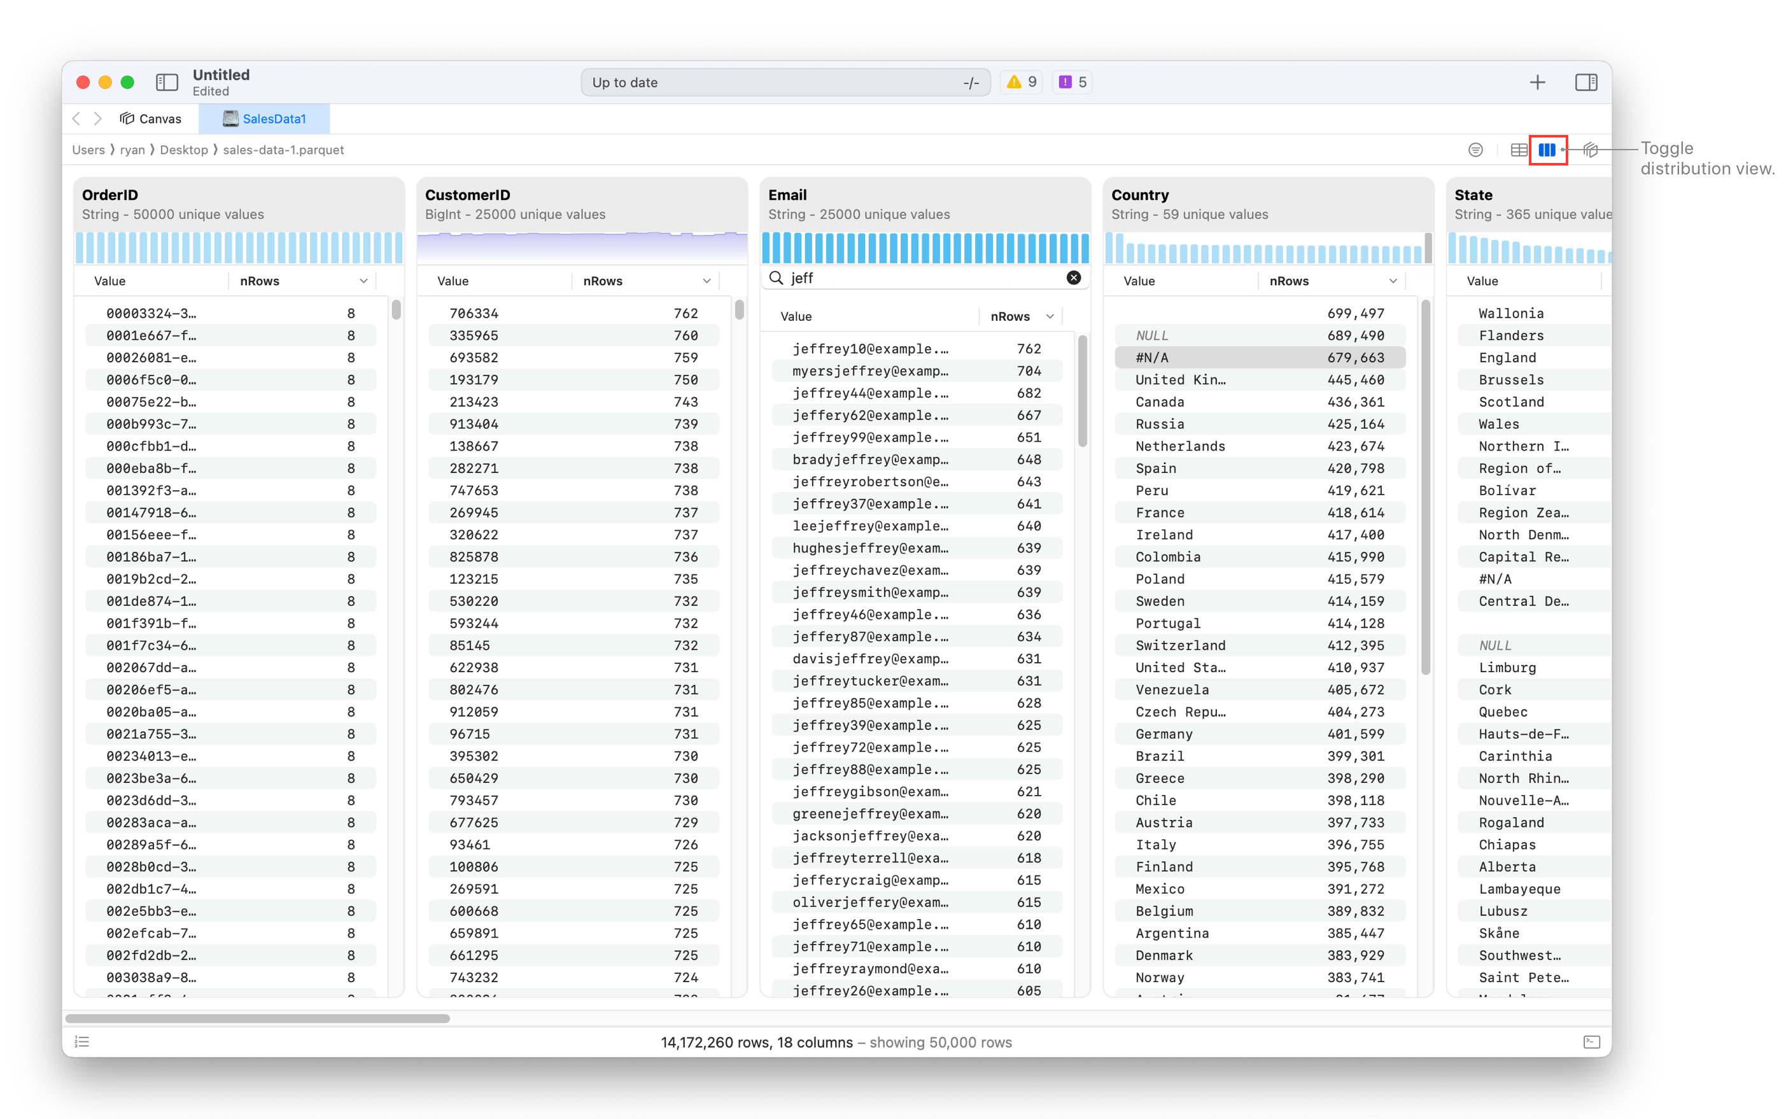Expand Country nRows sort chevron
The image size is (1786, 1119).
click(x=1393, y=281)
